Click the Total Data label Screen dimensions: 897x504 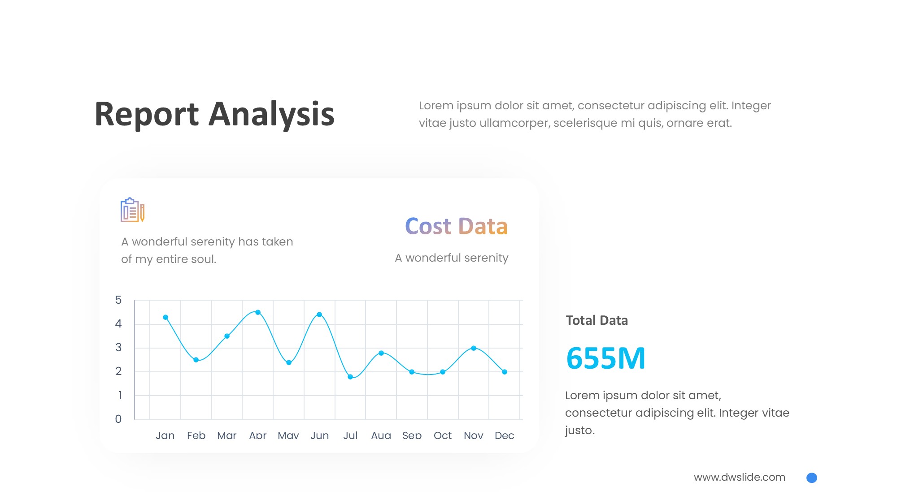coord(597,320)
